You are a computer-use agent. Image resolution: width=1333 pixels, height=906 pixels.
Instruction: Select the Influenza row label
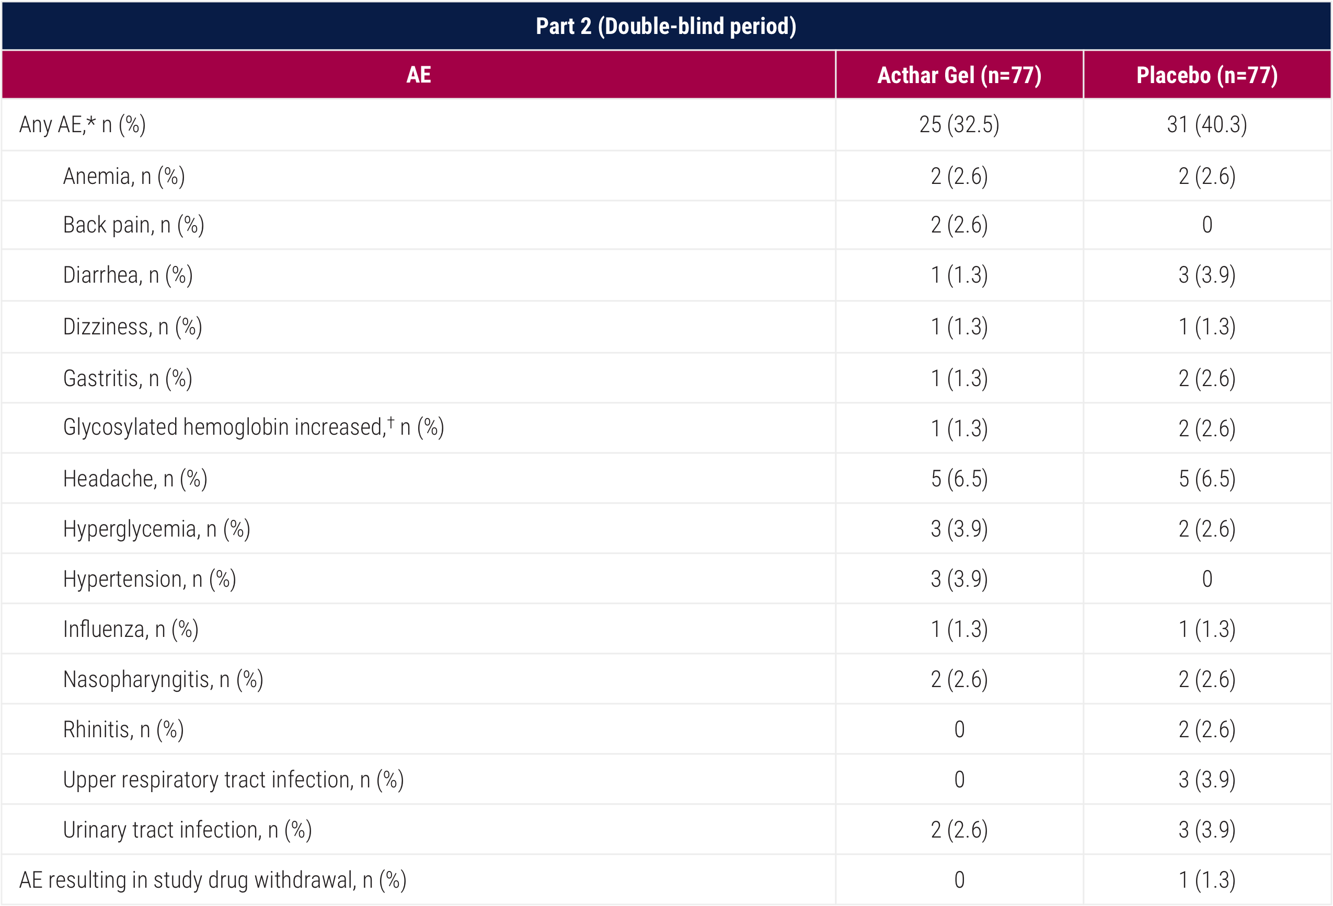coord(131,629)
